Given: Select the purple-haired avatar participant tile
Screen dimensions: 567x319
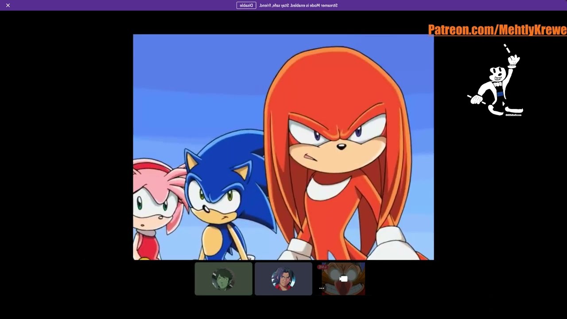Looking at the screenshot, I should coord(283,279).
